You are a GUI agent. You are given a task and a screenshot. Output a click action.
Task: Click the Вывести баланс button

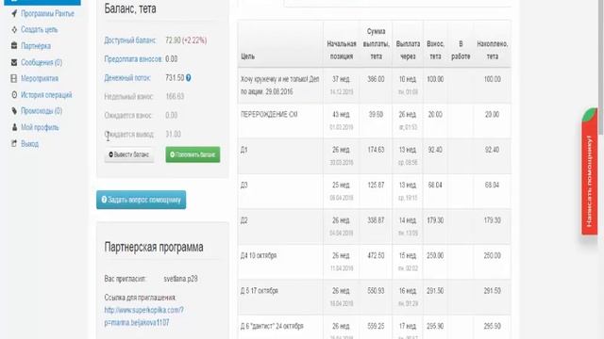pyautogui.click(x=129, y=154)
